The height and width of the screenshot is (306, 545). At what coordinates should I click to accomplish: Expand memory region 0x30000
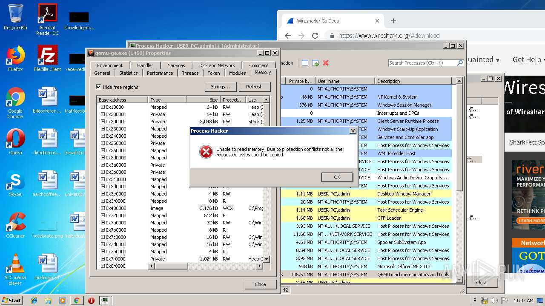click(103, 122)
